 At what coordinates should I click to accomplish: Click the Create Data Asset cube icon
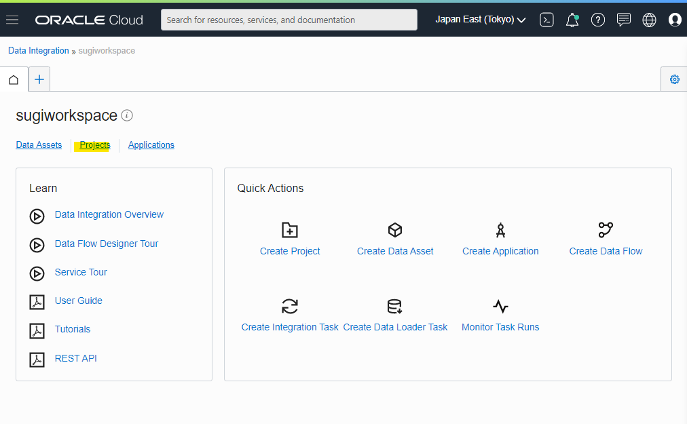[395, 230]
